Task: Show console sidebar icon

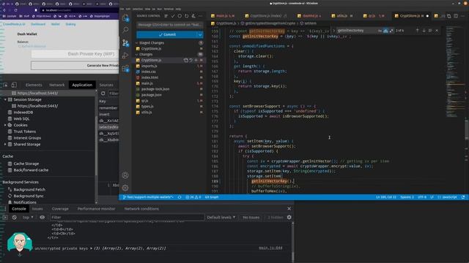Action: pos(5,218)
